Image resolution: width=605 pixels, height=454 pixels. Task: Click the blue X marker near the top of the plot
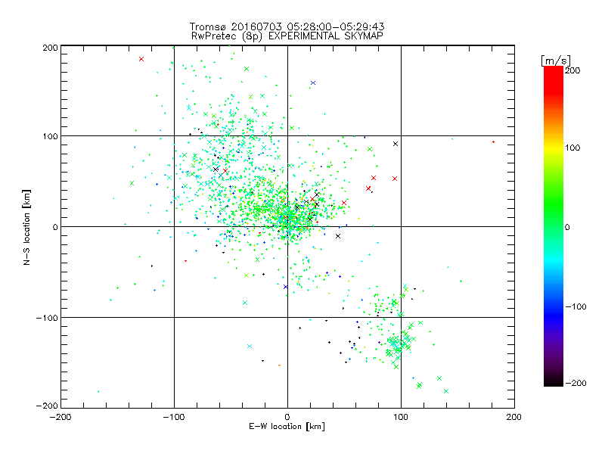click(313, 83)
